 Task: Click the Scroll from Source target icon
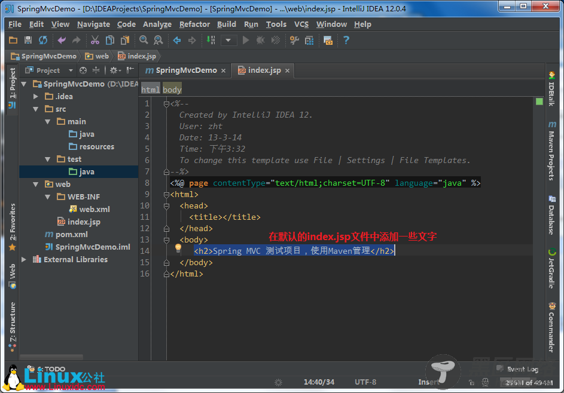point(83,70)
